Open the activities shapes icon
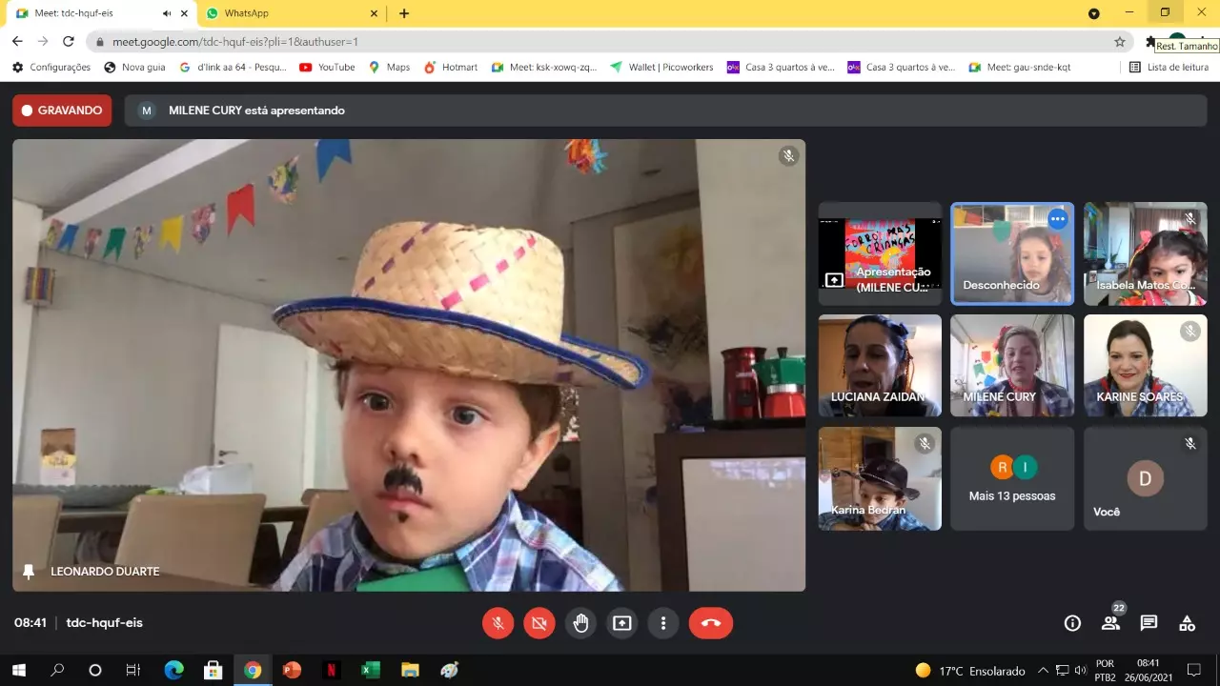Screen dimensions: 1220x686 click(x=1187, y=623)
